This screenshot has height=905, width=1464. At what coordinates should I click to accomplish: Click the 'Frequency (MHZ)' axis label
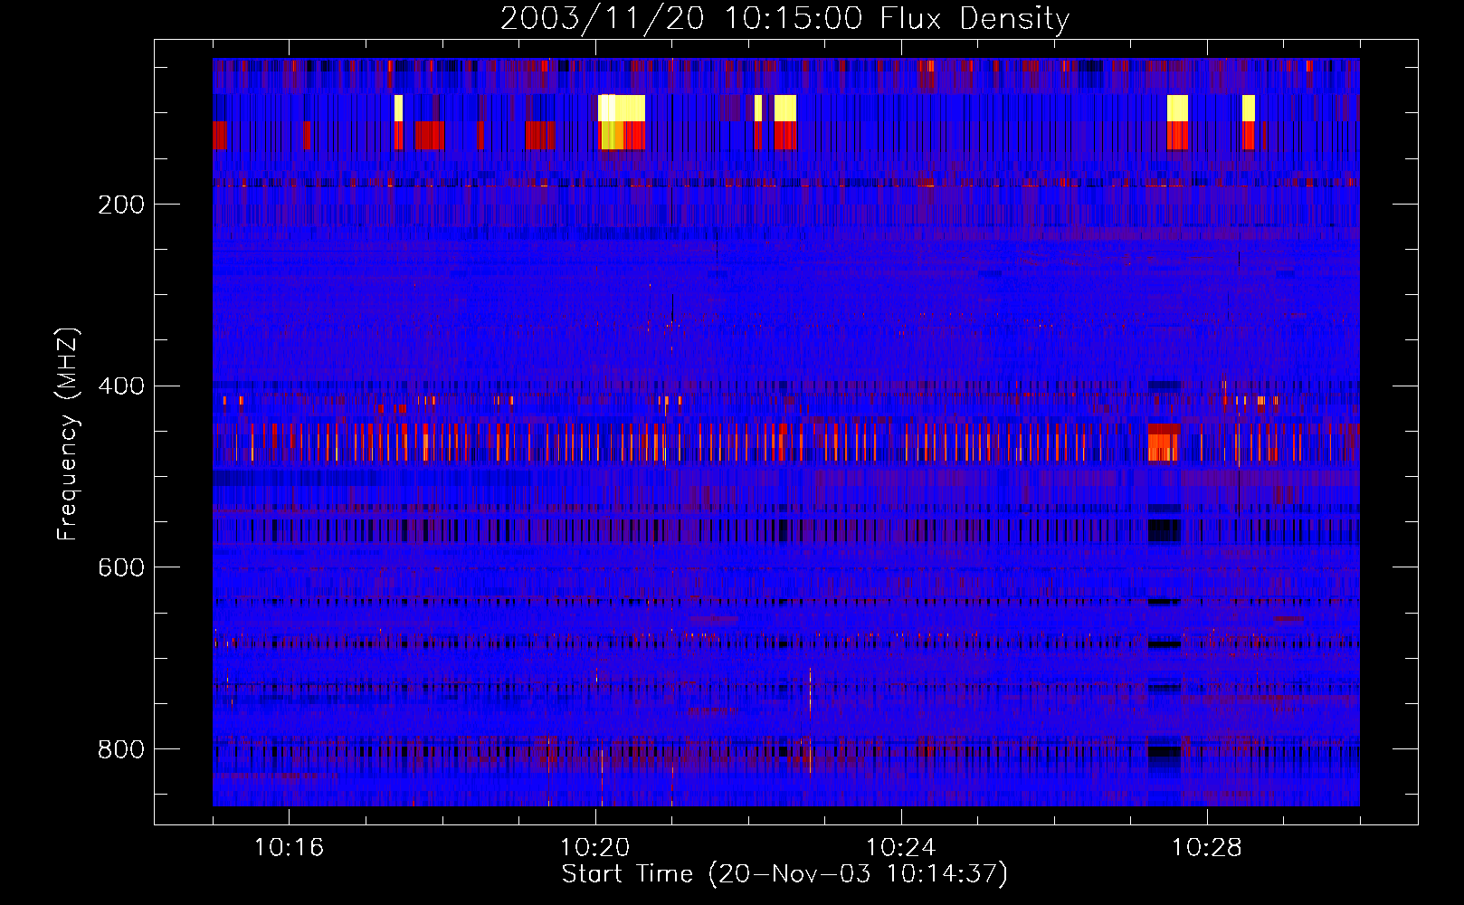[x=67, y=434]
